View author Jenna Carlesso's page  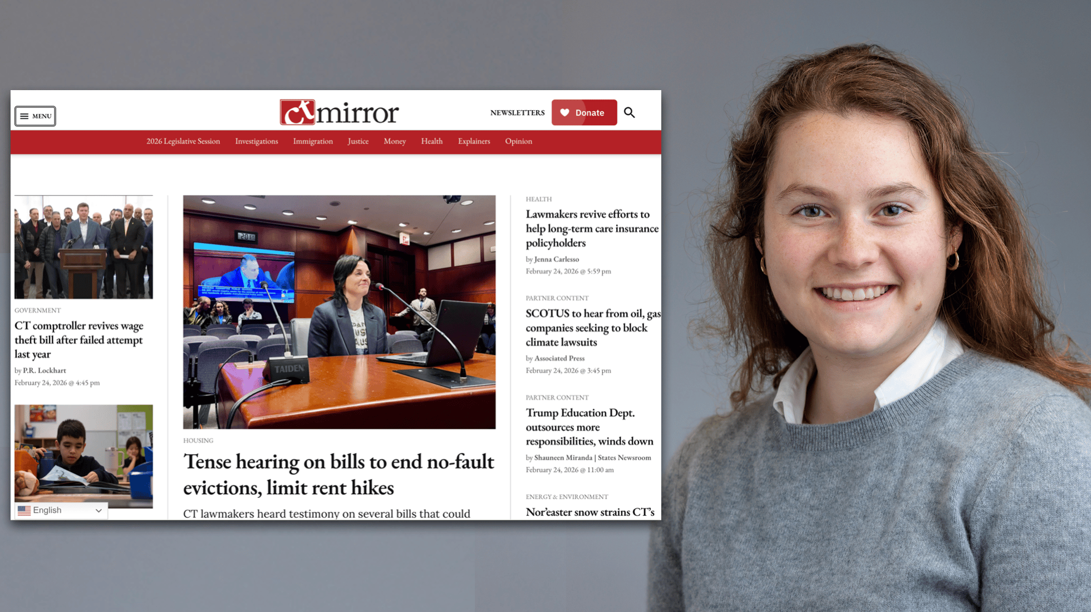point(556,259)
